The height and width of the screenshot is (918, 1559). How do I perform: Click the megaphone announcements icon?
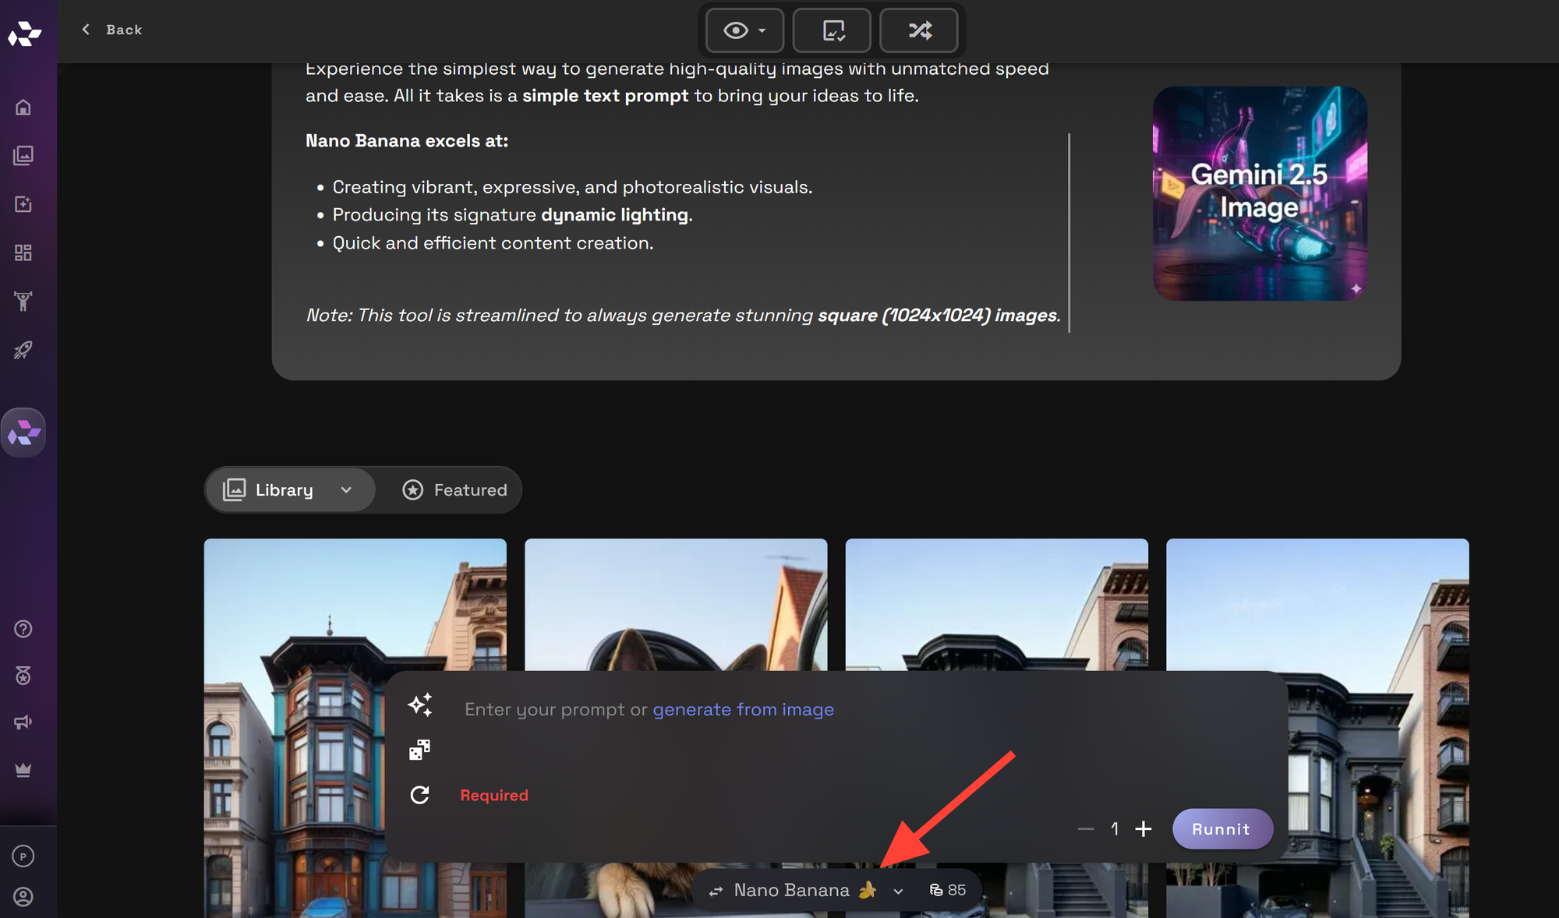tap(23, 722)
